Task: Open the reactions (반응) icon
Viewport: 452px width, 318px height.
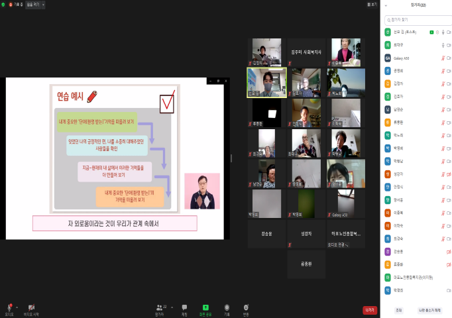Action: click(246, 307)
